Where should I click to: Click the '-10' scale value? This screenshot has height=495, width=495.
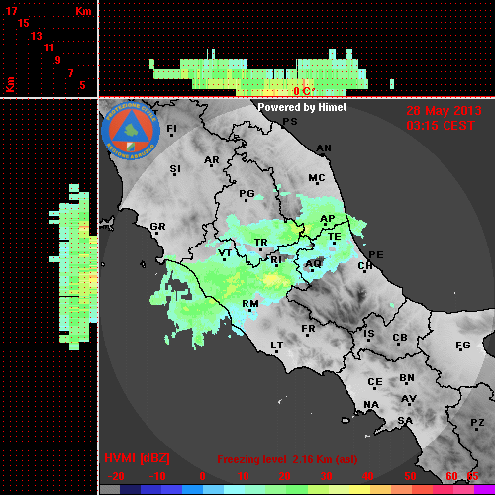click(x=157, y=476)
